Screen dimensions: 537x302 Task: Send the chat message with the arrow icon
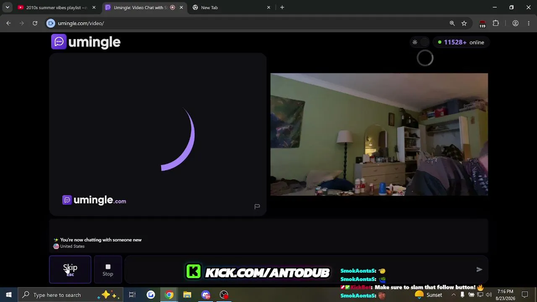[479, 269]
